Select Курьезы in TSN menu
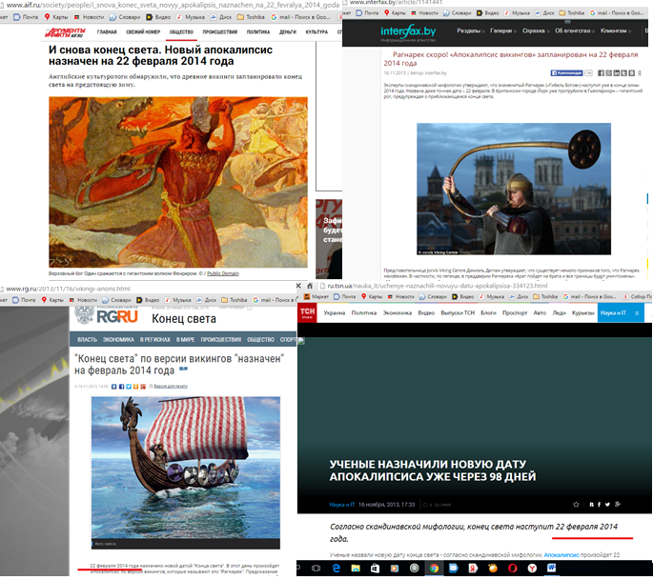The height and width of the screenshot is (580, 653). click(x=583, y=313)
